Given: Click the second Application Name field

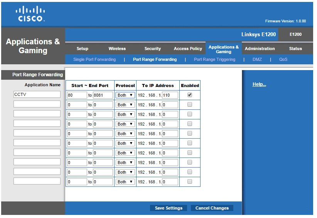Looking at the screenshot, I should [37, 104].
